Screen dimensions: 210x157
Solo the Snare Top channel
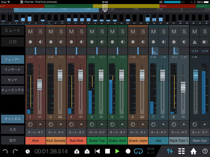[102, 31]
